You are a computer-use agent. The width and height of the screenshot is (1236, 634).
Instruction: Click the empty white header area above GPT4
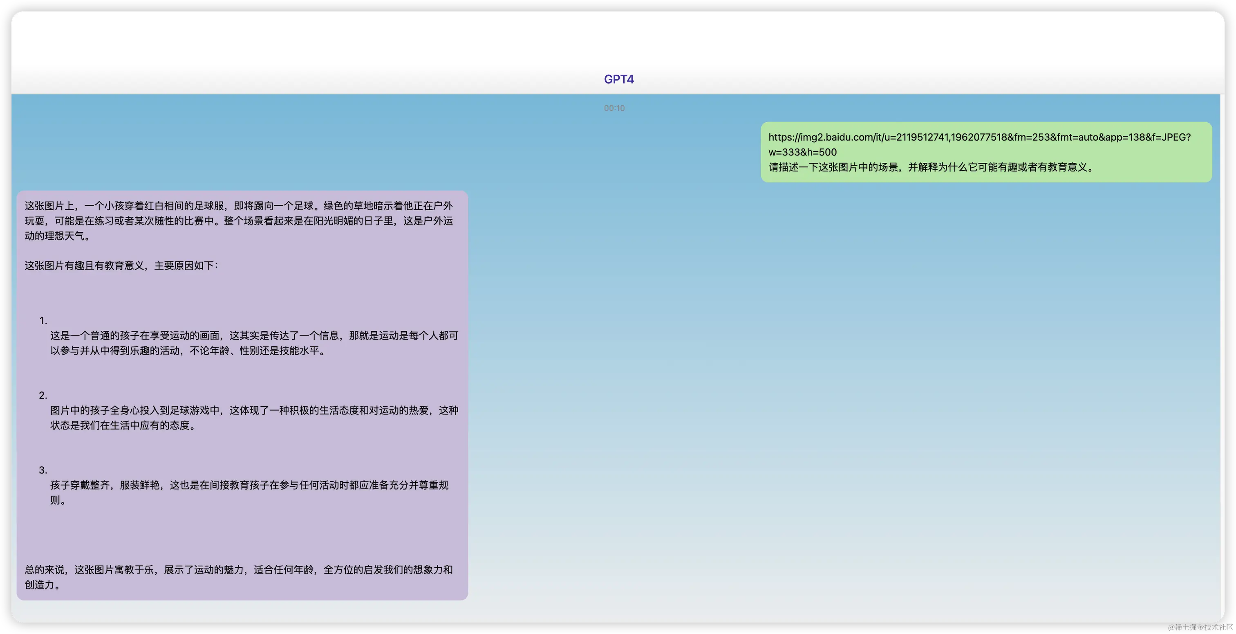coord(618,38)
